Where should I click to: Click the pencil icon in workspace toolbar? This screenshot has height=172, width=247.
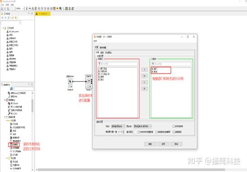(x=13, y=18)
